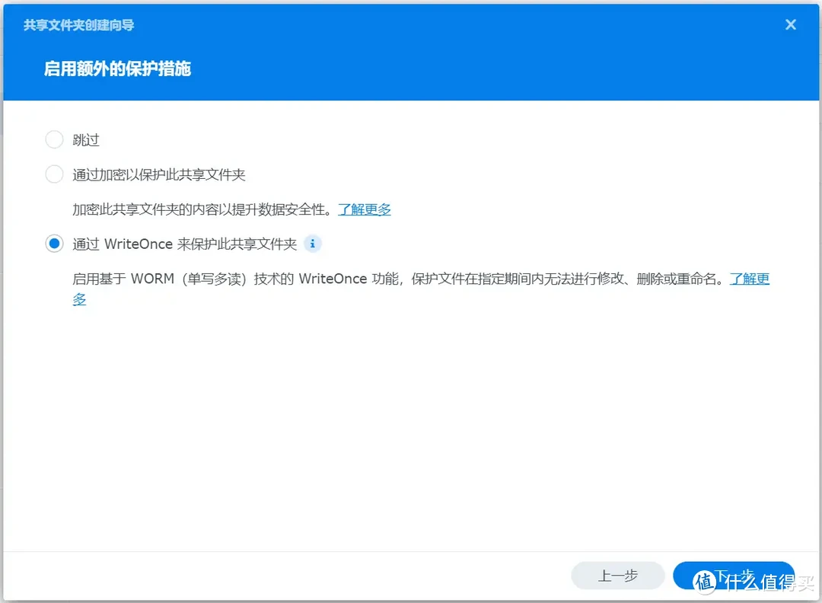Click the dialog title 共享文件夹创建向导
This screenshot has width=822, height=603.
pos(77,24)
